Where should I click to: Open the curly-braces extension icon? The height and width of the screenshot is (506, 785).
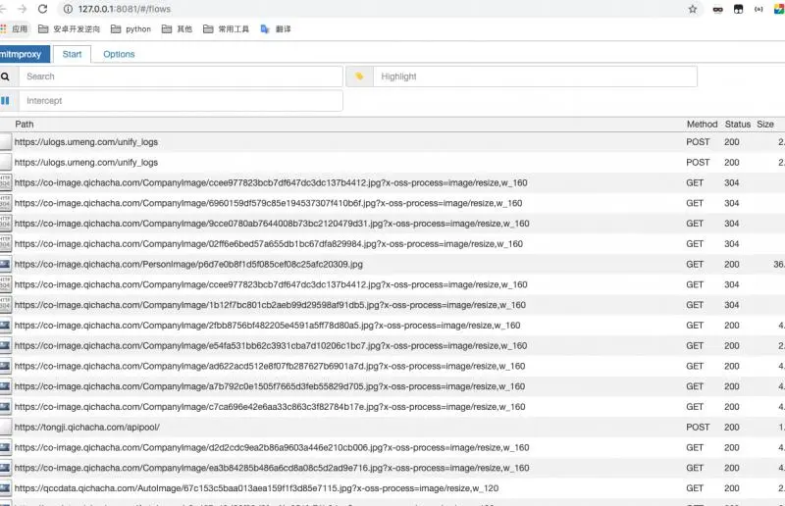759,9
